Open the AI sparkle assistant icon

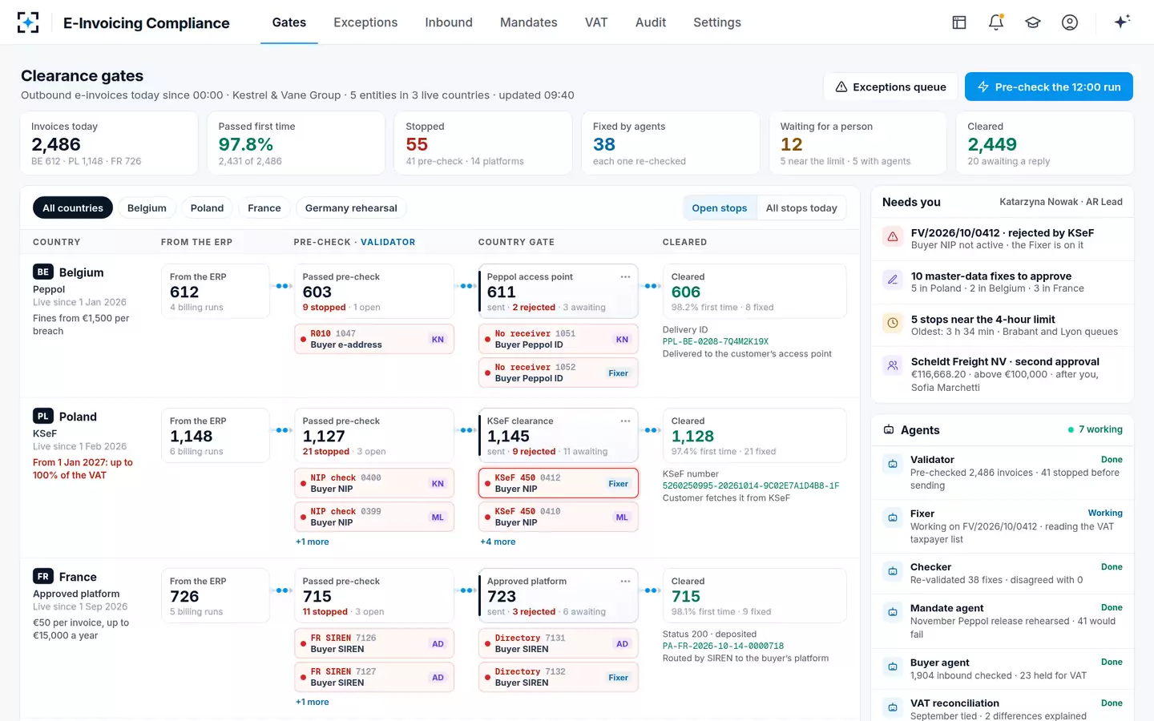[x=1122, y=22]
